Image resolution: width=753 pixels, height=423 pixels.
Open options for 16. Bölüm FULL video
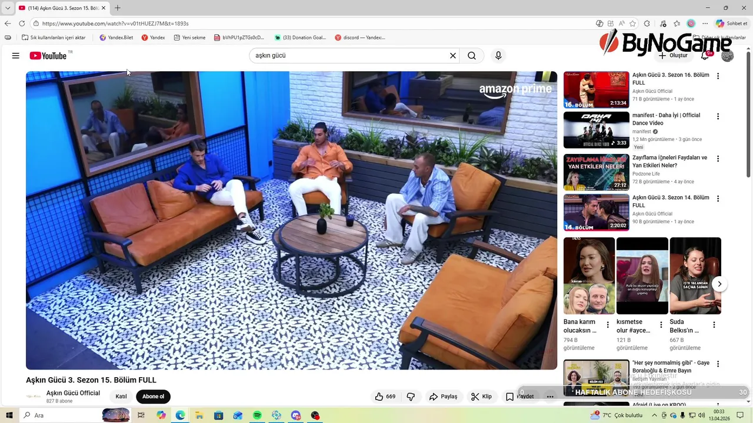[718, 76]
